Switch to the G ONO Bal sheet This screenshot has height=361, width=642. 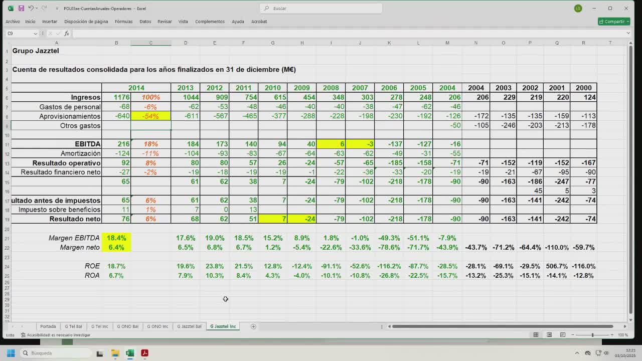127,326
